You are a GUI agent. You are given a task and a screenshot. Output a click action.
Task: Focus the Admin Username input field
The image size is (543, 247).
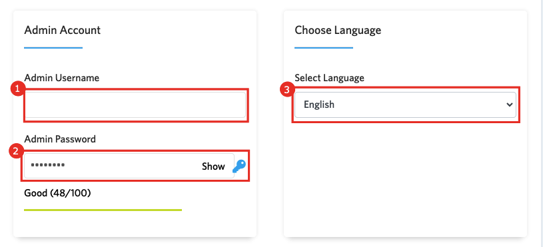coord(135,105)
